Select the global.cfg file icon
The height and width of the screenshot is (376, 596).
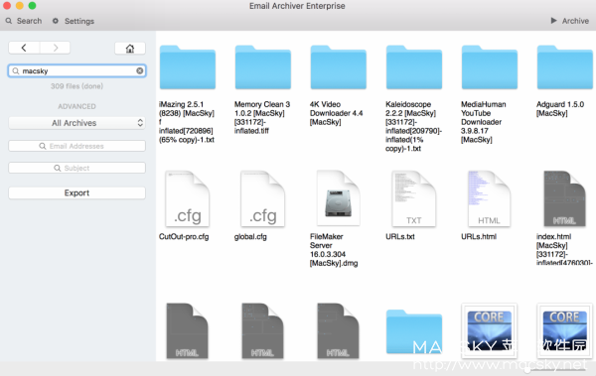coord(263,198)
